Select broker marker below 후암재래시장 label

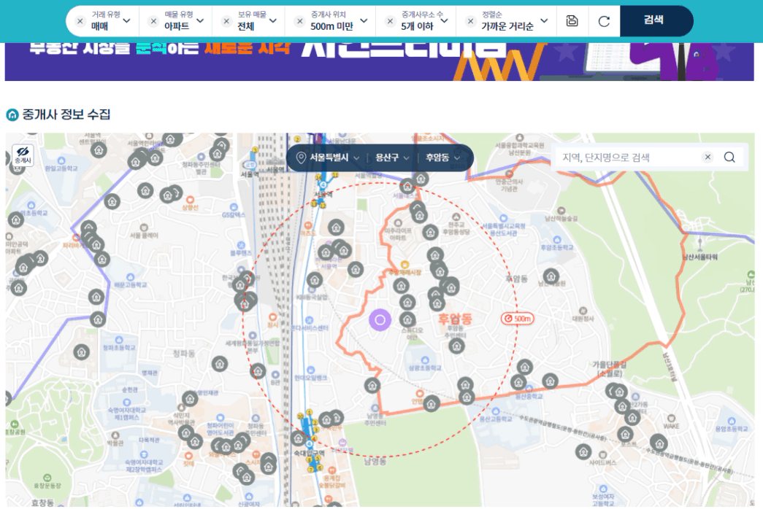[x=402, y=285]
